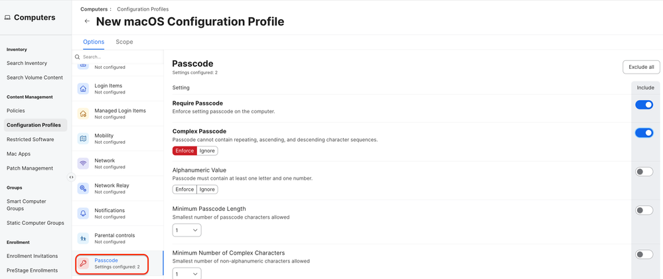The height and width of the screenshot is (279, 663).
Task: Click the Notifications bell icon
Action: (84, 213)
